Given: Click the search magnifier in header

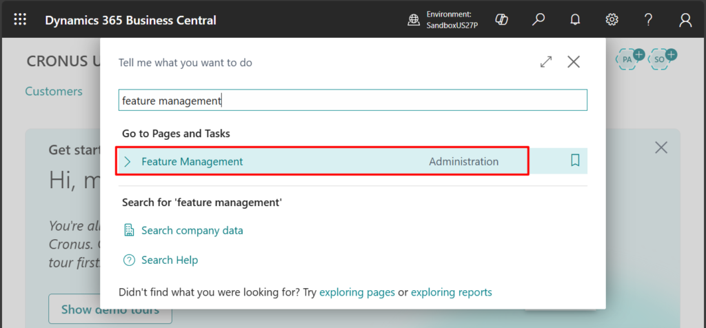Looking at the screenshot, I should coord(538,20).
